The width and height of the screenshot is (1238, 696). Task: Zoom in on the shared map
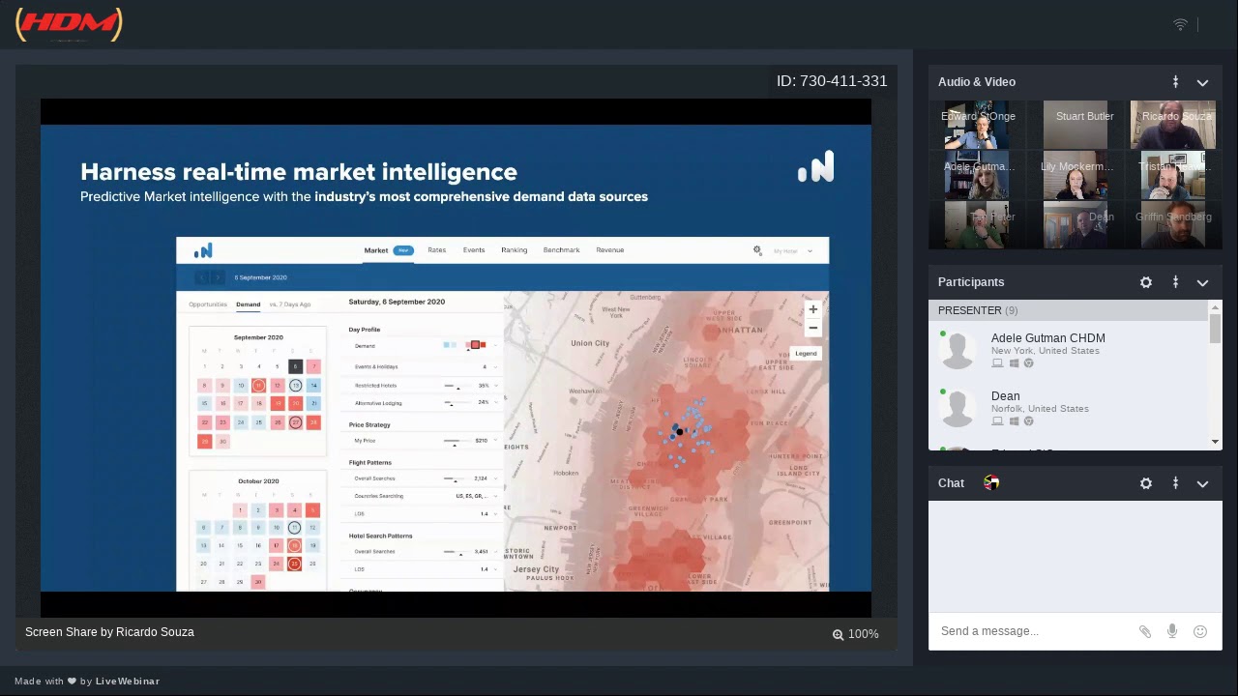point(813,309)
